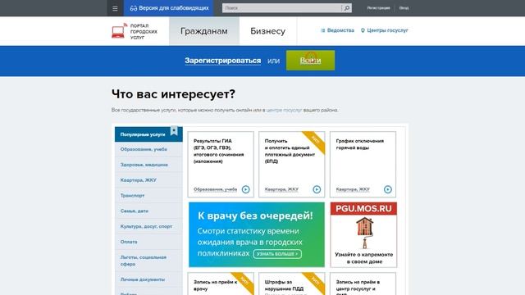
Task: Click the green Войти button
Action: [310, 61]
